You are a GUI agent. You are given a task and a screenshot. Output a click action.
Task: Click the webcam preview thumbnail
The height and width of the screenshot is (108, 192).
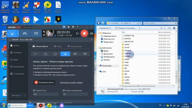(50, 33)
